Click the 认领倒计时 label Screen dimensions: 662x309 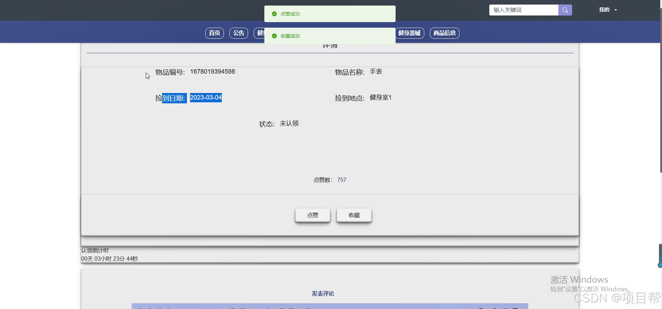pyautogui.click(x=95, y=250)
